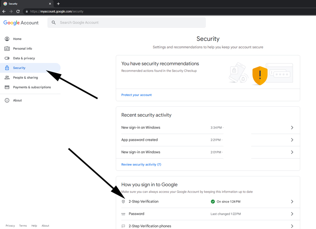
Task: Click the On since 1:24 PM status
Action: 229,202
